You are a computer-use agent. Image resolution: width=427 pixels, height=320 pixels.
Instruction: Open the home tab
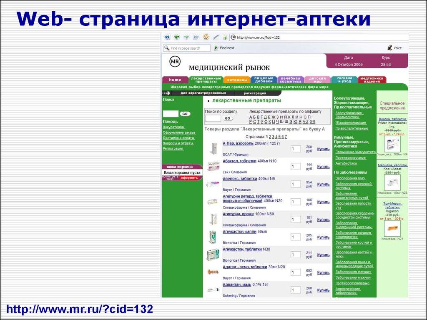tap(175, 79)
